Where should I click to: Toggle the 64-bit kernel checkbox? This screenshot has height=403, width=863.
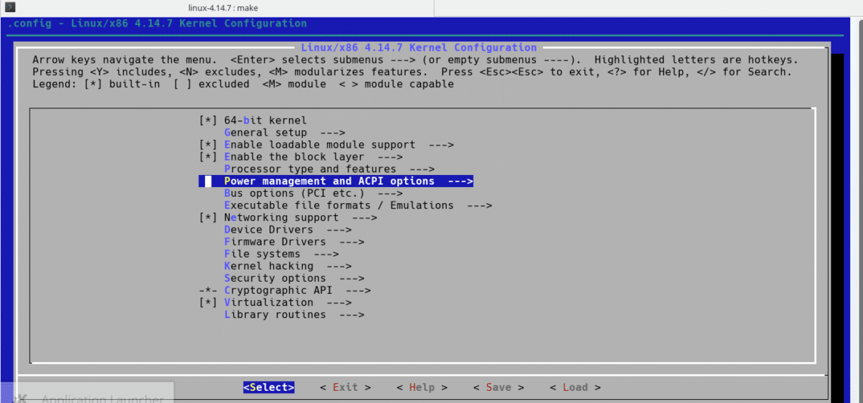point(208,120)
